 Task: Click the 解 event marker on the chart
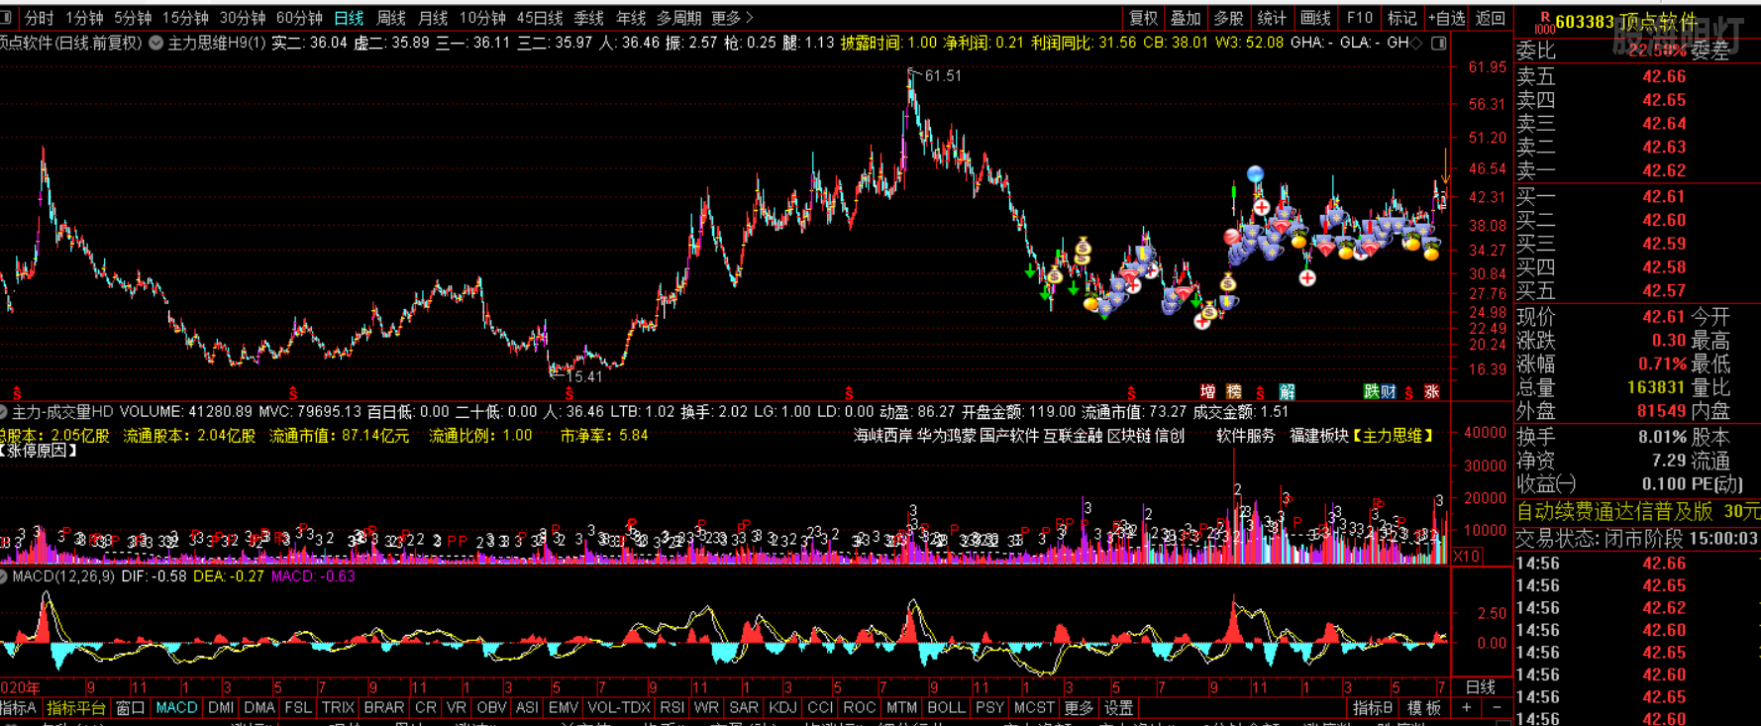(x=1287, y=391)
